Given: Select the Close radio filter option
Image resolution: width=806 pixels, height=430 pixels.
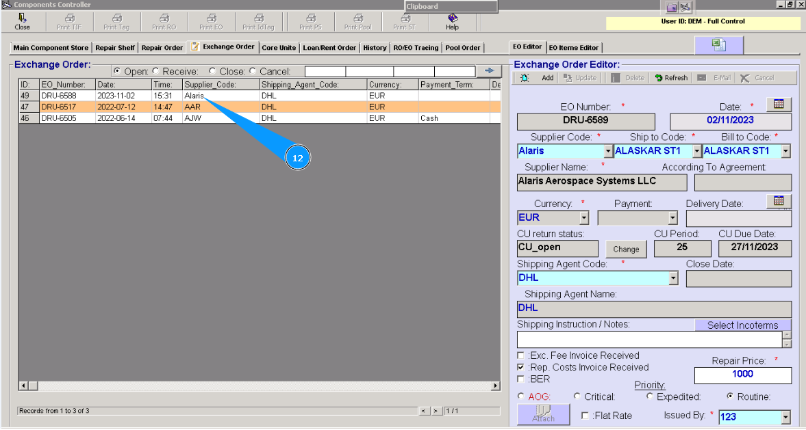Looking at the screenshot, I should 212,71.
